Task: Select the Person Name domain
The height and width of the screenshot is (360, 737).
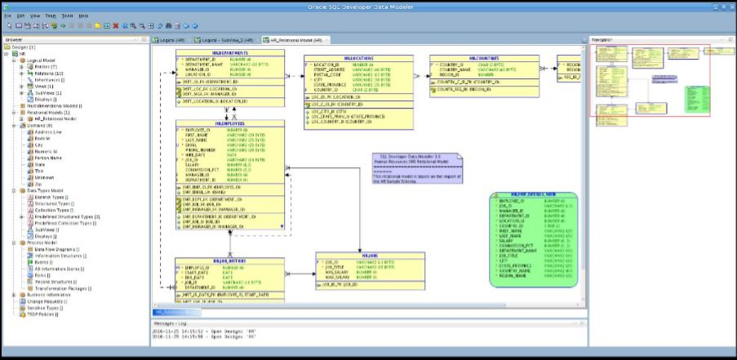Action: (x=48, y=158)
